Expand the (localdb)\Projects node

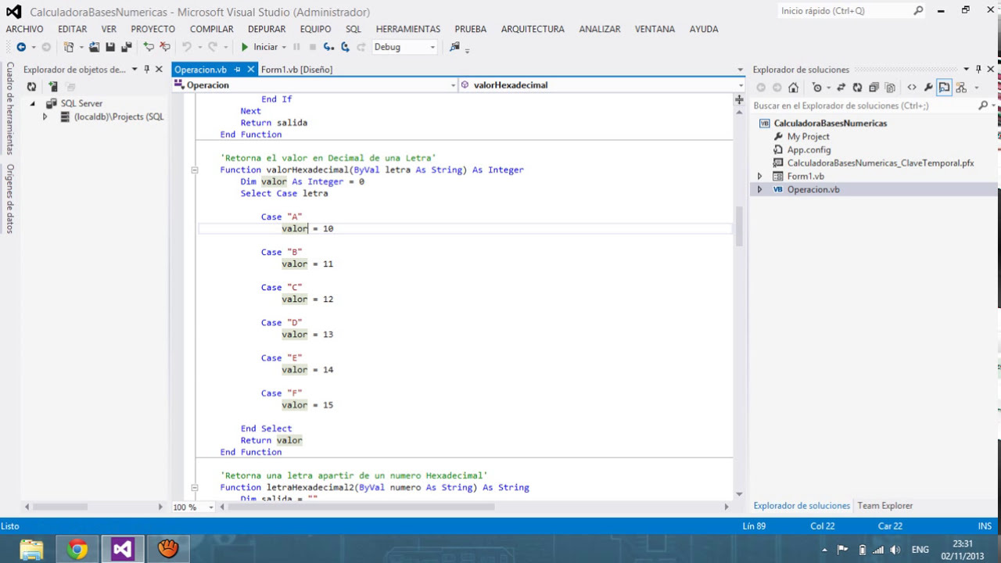[x=45, y=117]
